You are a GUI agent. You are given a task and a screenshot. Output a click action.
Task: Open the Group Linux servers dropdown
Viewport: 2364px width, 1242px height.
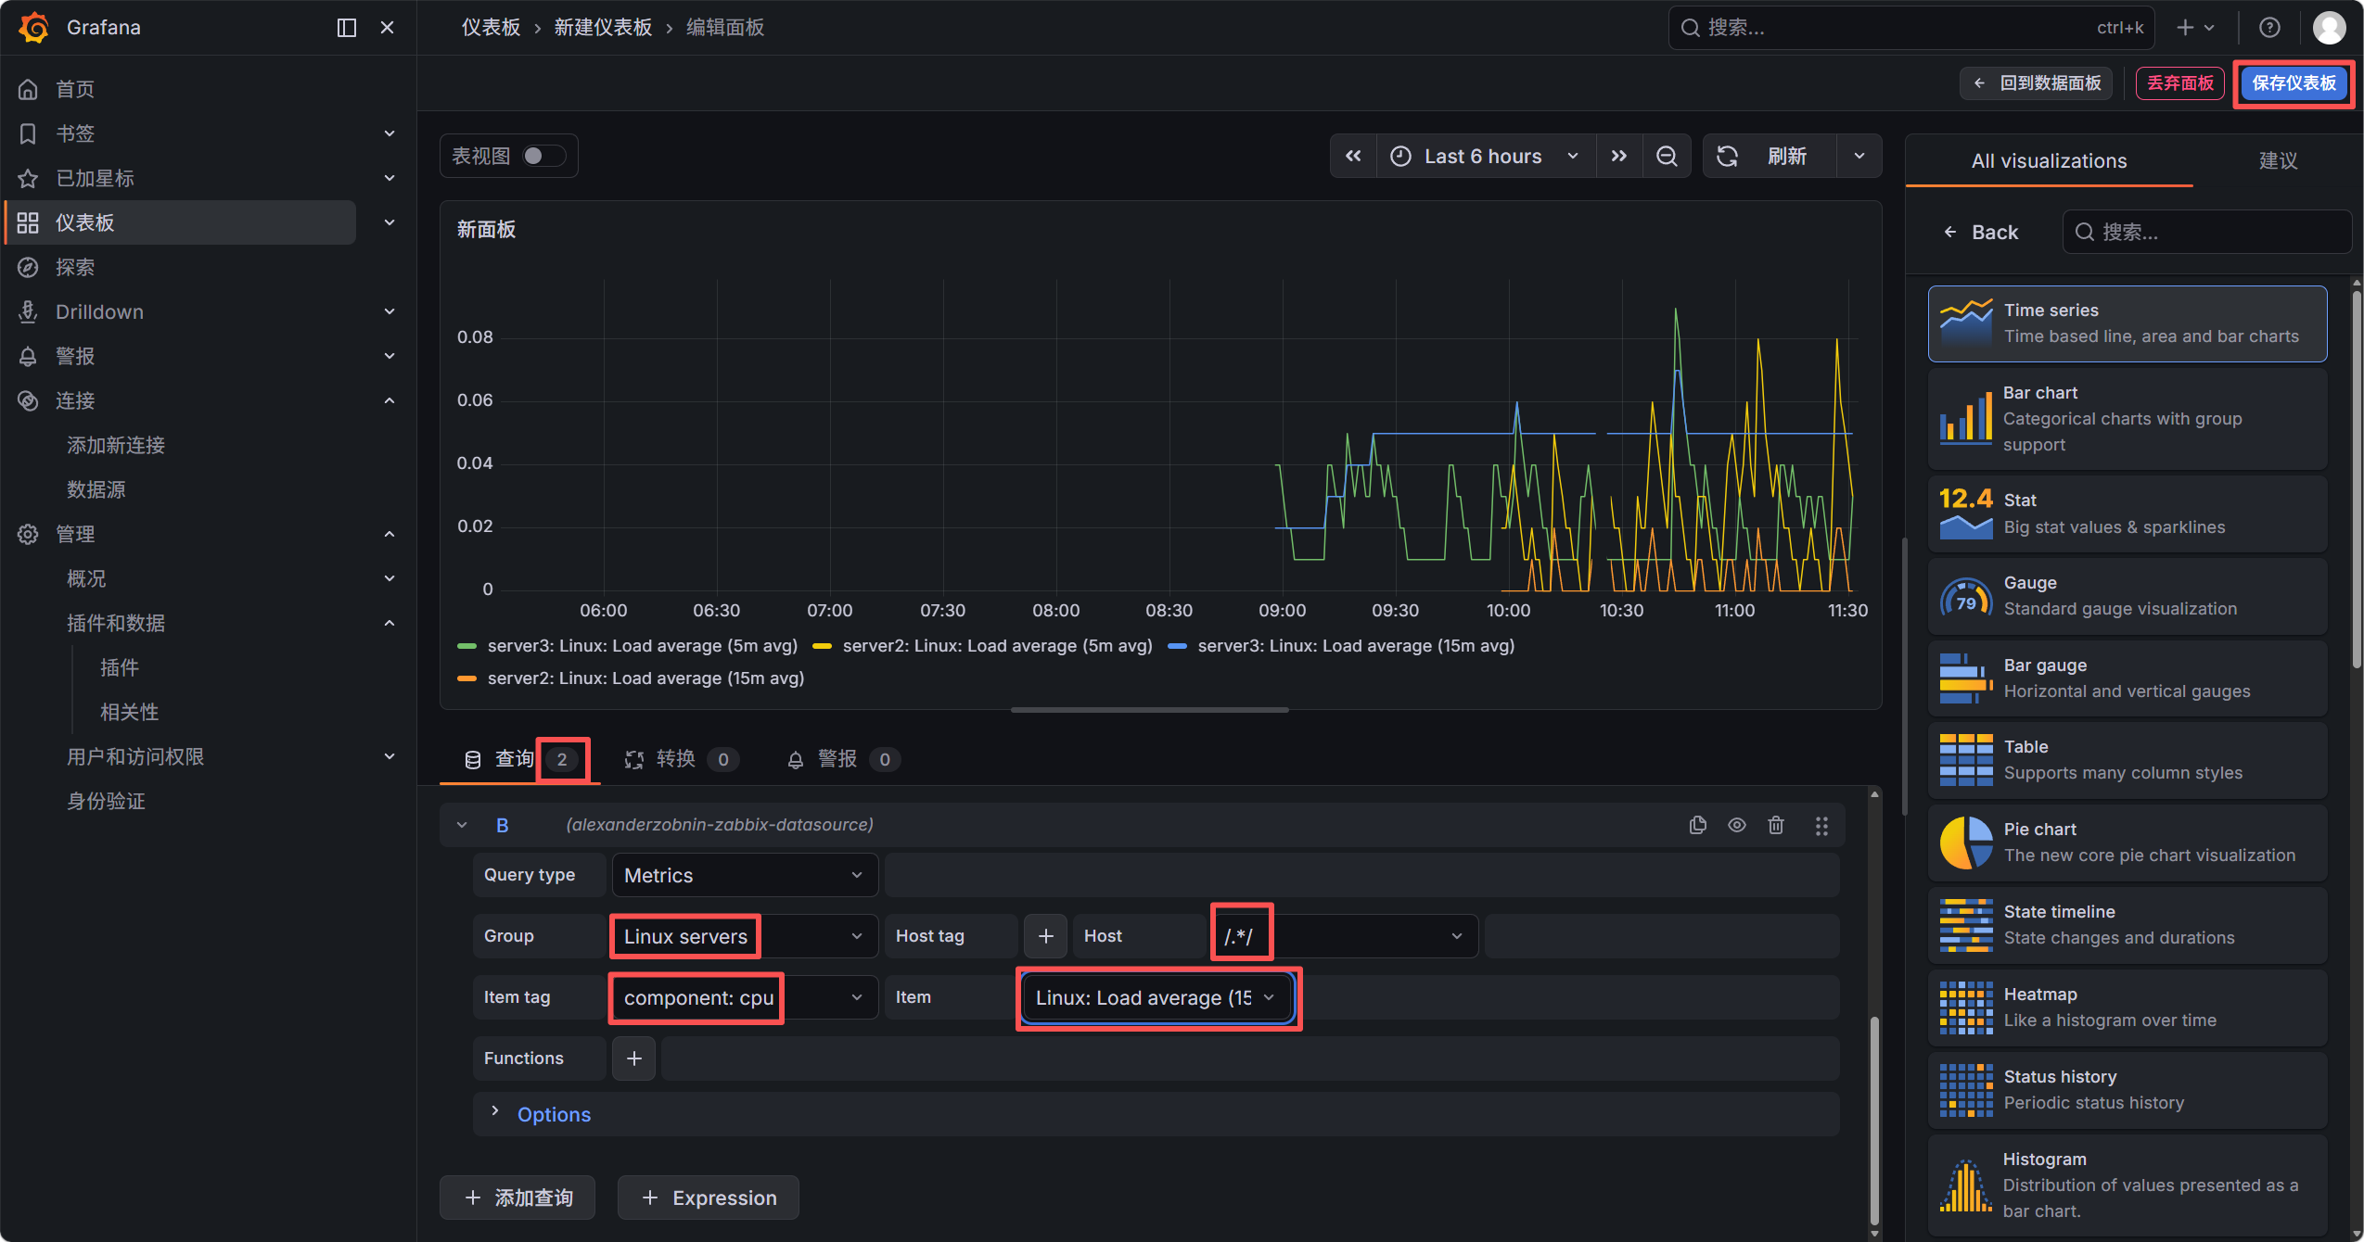[x=745, y=936]
